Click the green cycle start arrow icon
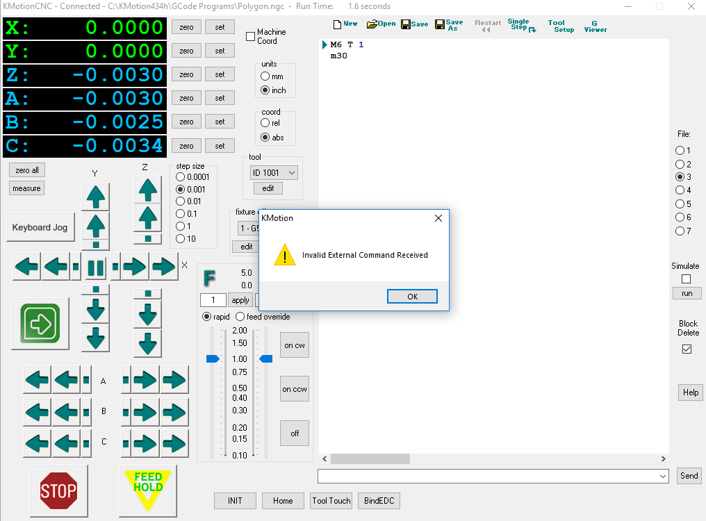 40,323
